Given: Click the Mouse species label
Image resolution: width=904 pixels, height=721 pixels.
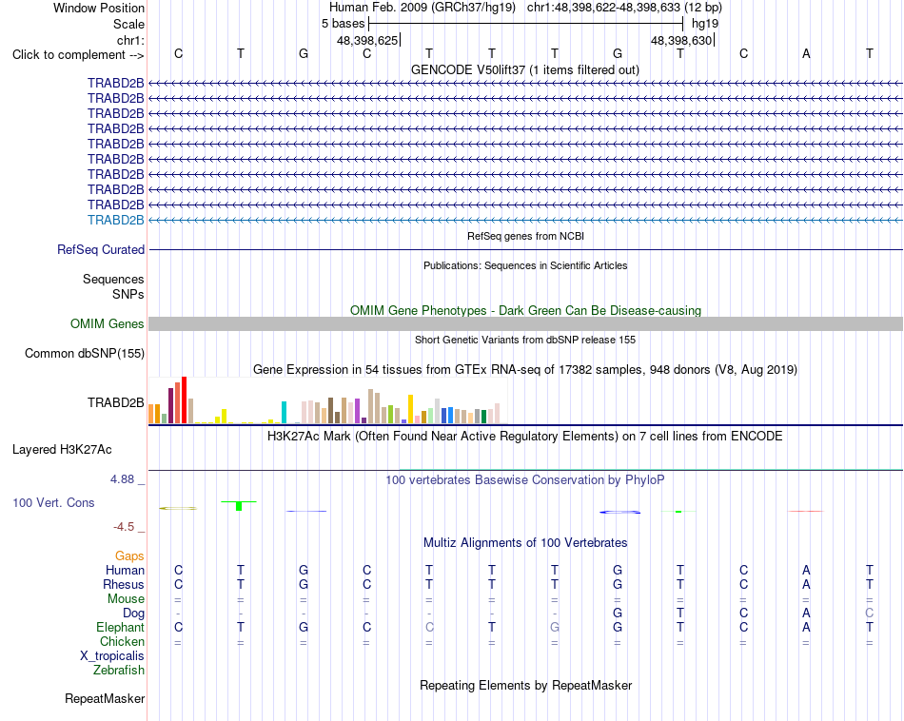Looking at the screenshot, I should pos(126,599).
